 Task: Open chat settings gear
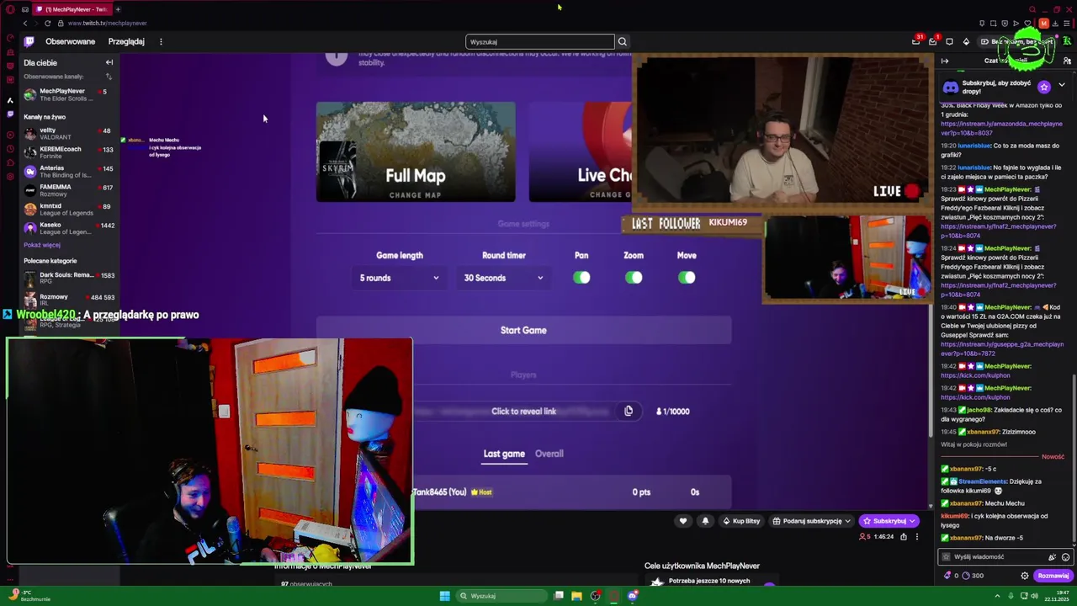click(x=1024, y=576)
